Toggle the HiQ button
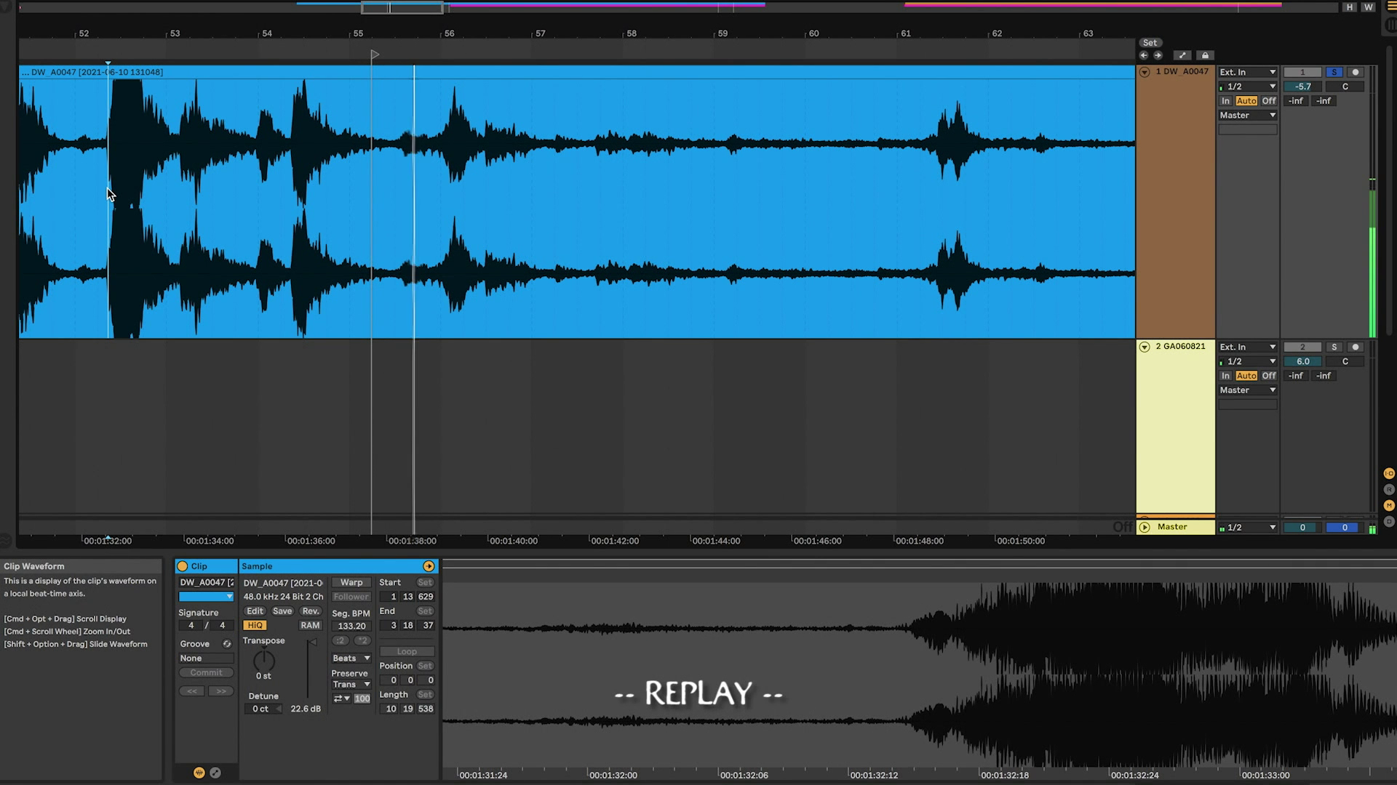Viewport: 1397px width, 785px height. pos(255,625)
